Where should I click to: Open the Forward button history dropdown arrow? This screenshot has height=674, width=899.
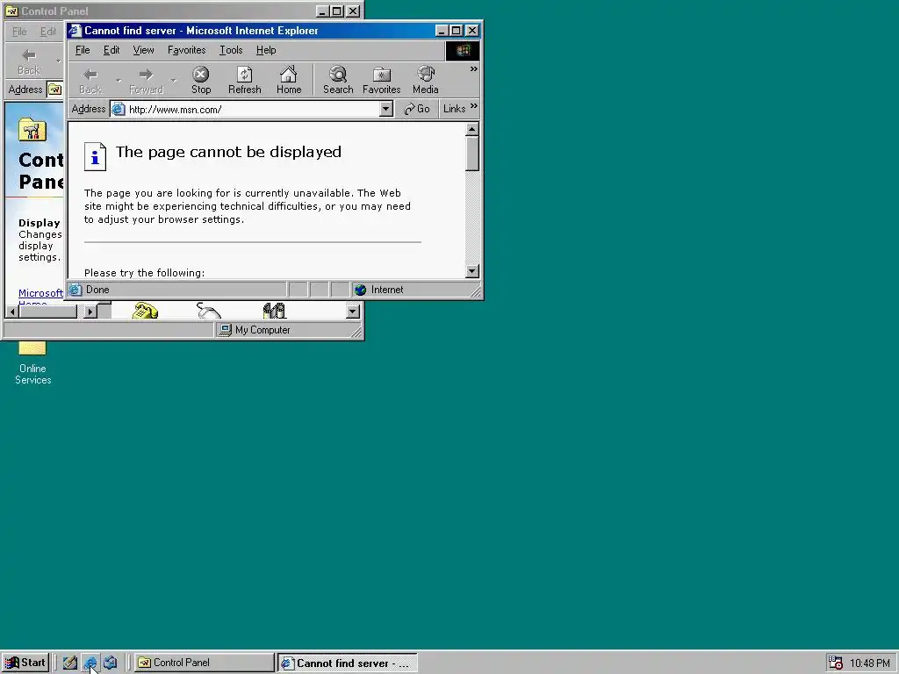pyautogui.click(x=173, y=80)
